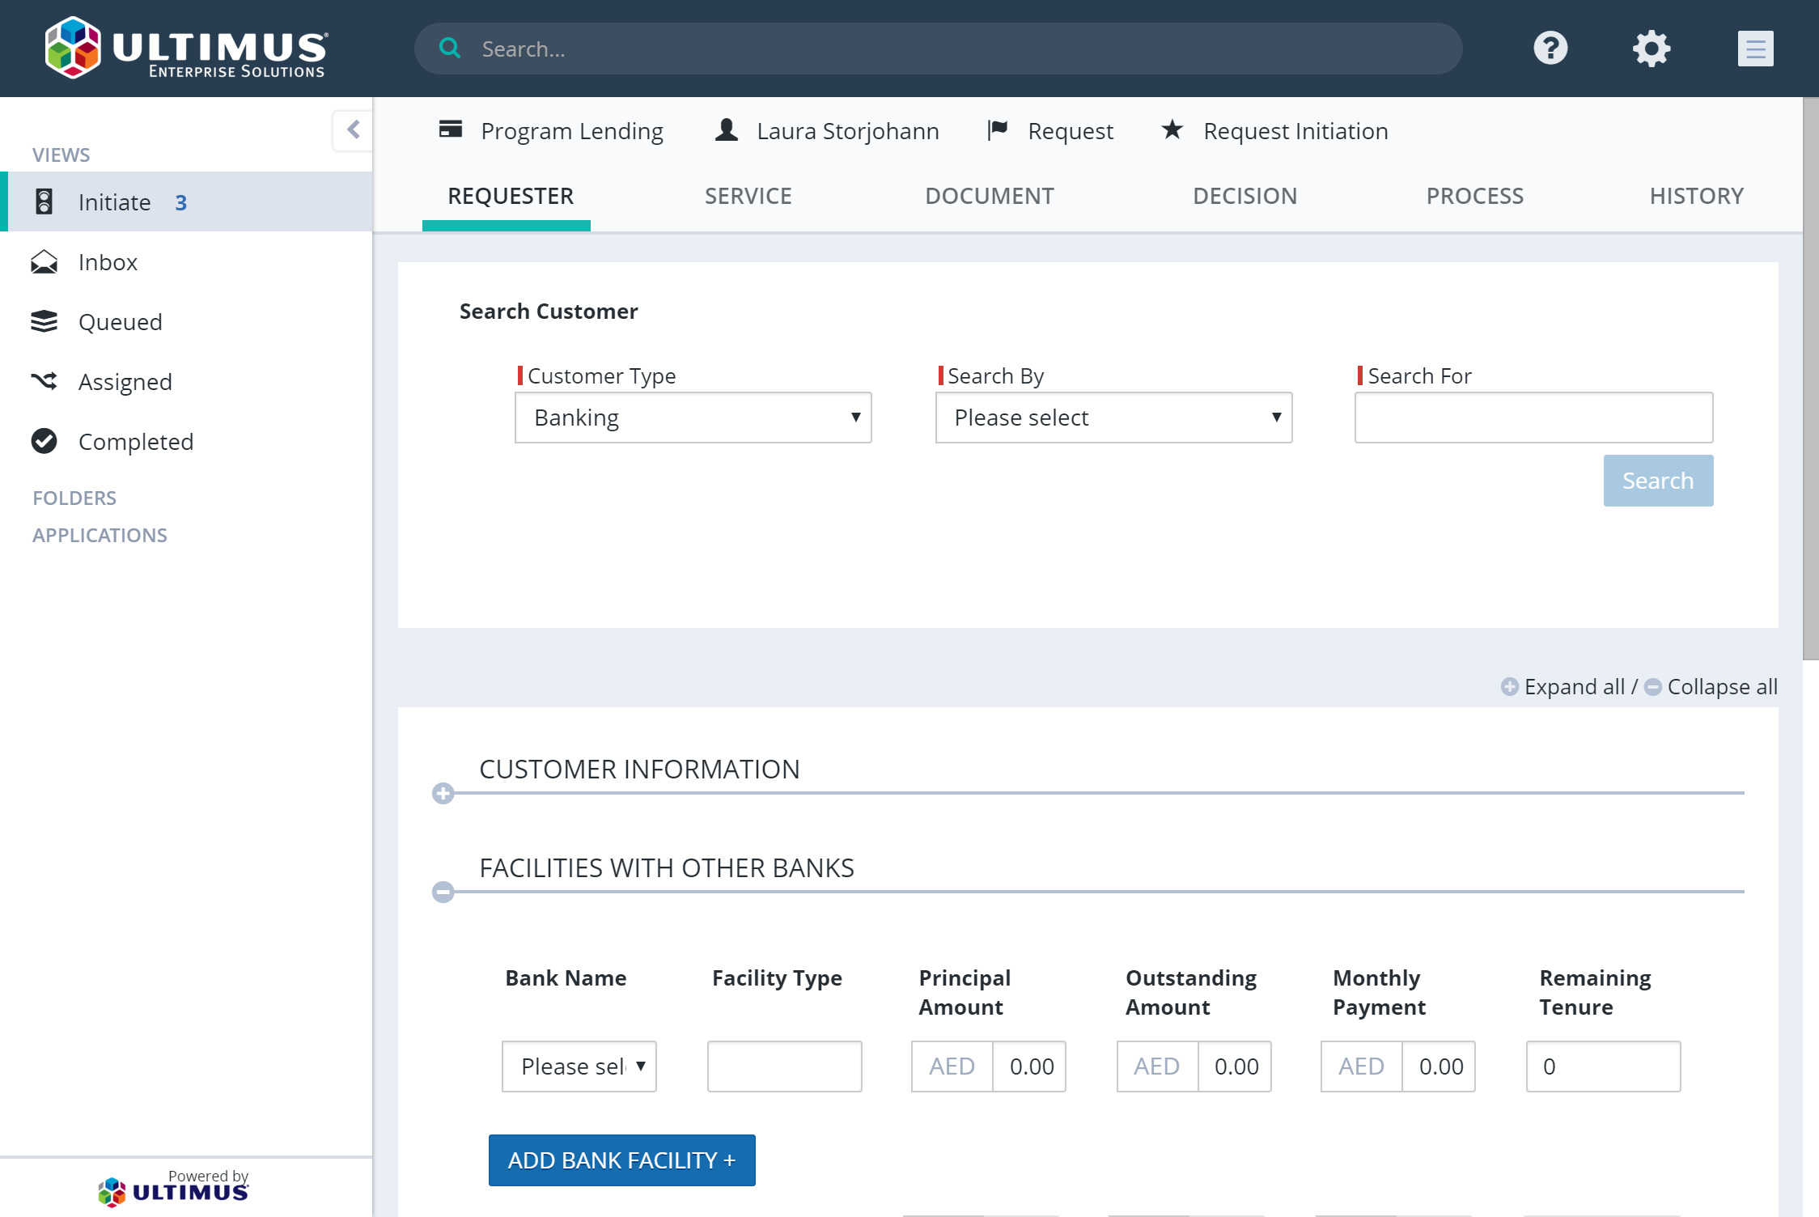Open the Bank Name dropdown

(x=579, y=1066)
